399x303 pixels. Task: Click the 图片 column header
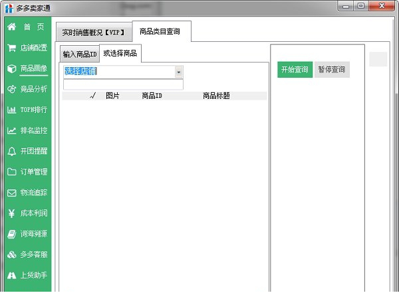112,96
